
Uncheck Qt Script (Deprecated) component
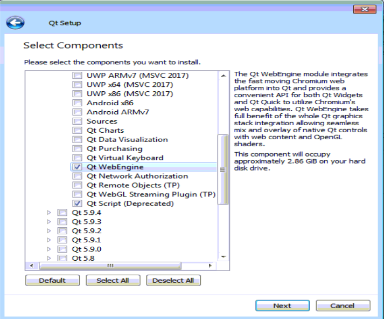point(78,203)
